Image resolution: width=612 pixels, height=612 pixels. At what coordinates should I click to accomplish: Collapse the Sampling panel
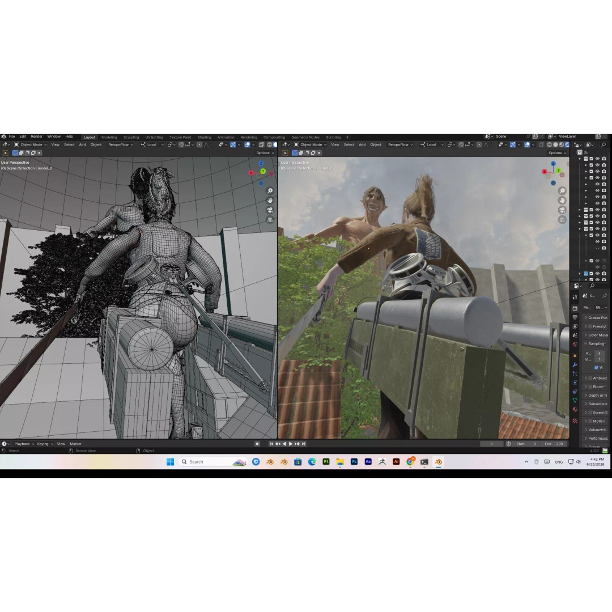pyautogui.click(x=596, y=343)
